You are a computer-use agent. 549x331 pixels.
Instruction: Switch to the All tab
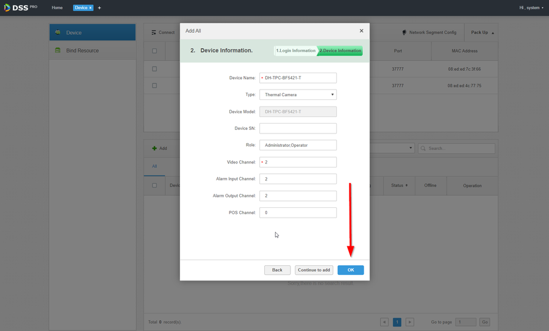pos(154,166)
